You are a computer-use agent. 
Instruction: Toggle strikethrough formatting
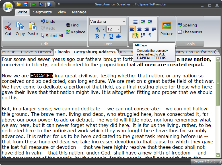click(x=118, y=36)
